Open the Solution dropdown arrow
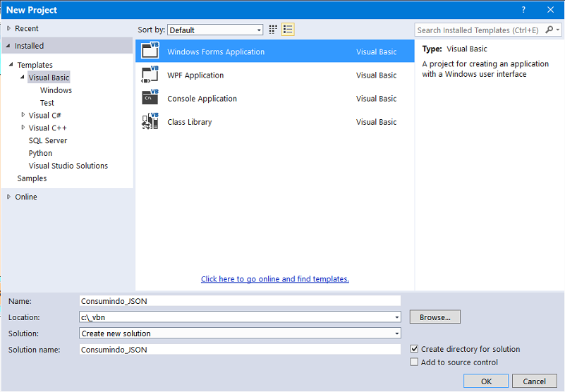Viewport: 565px width, 392px height. (x=396, y=333)
